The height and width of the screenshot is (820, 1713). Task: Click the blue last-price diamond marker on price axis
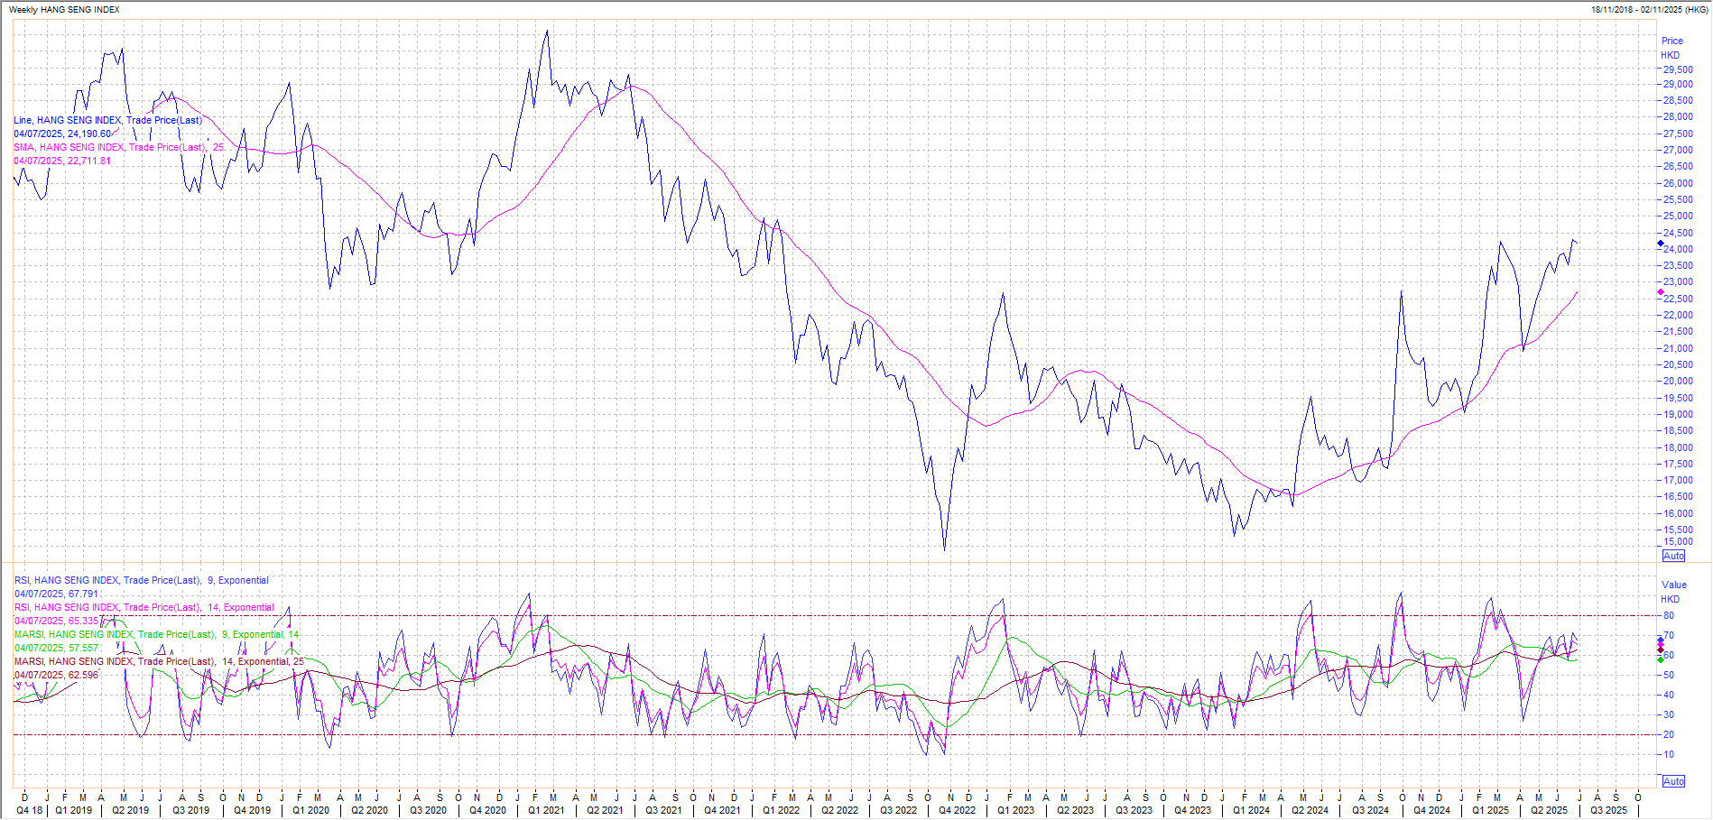(x=1661, y=244)
